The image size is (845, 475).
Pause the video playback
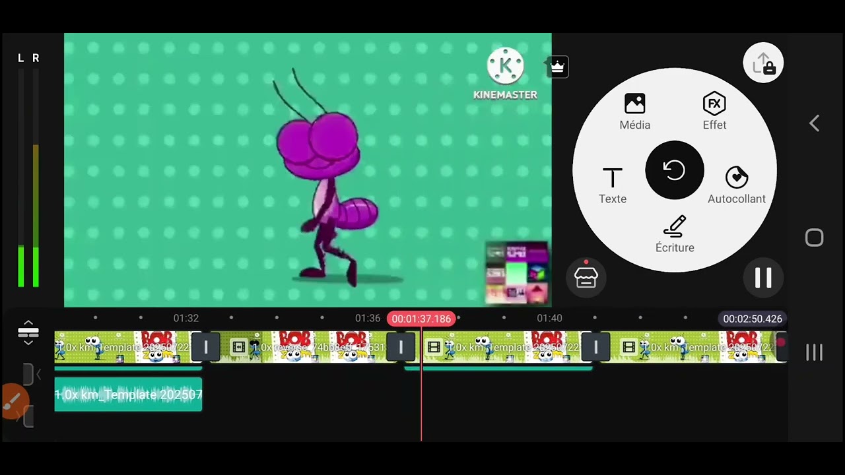pyautogui.click(x=763, y=278)
